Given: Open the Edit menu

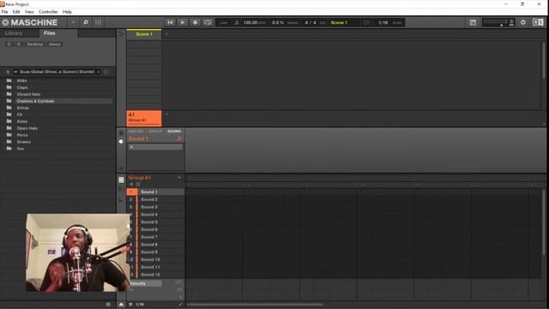Looking at the screenshot, I should pyautogui.click(x=16, y=11).
